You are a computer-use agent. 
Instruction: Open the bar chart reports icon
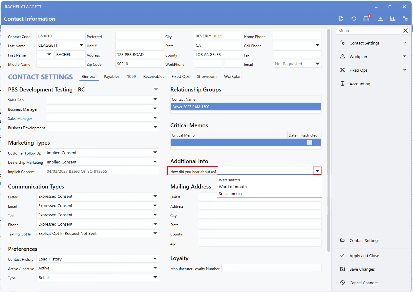pyautogui.click(x=393, y=19)
